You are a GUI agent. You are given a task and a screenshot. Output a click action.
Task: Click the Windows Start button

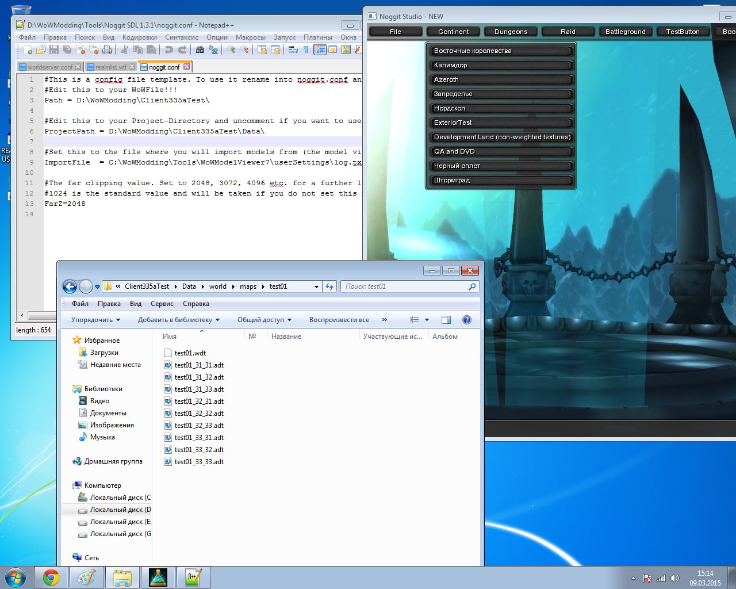[16, 577]
